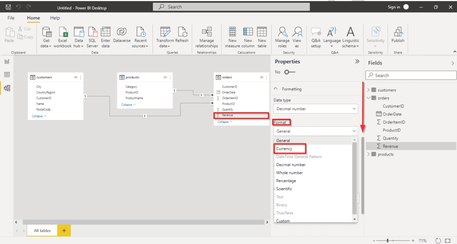457x244 pixels.
Task: Toggle visibility eye on products table
Action: coord(165,77)
